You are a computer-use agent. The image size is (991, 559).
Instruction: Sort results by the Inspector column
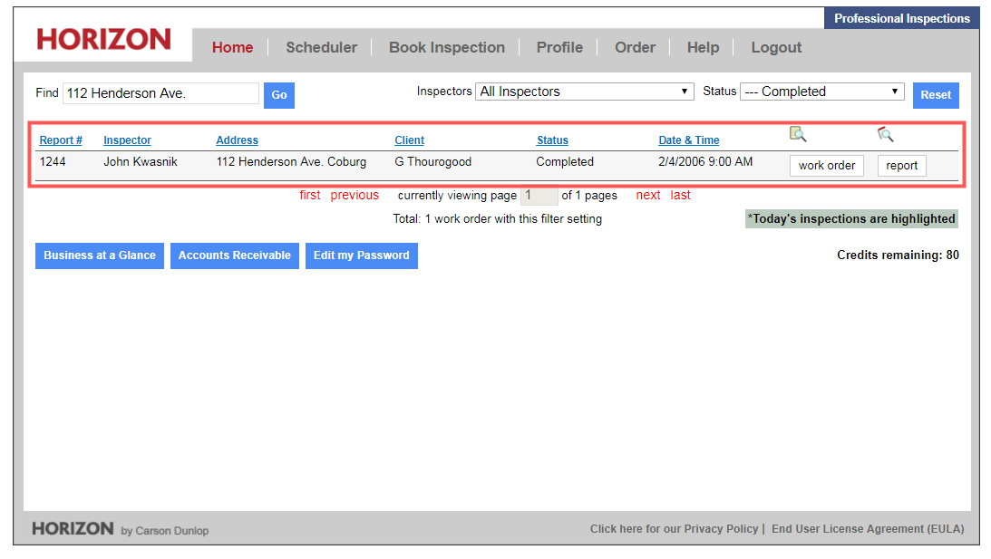(x=127, y=140)
